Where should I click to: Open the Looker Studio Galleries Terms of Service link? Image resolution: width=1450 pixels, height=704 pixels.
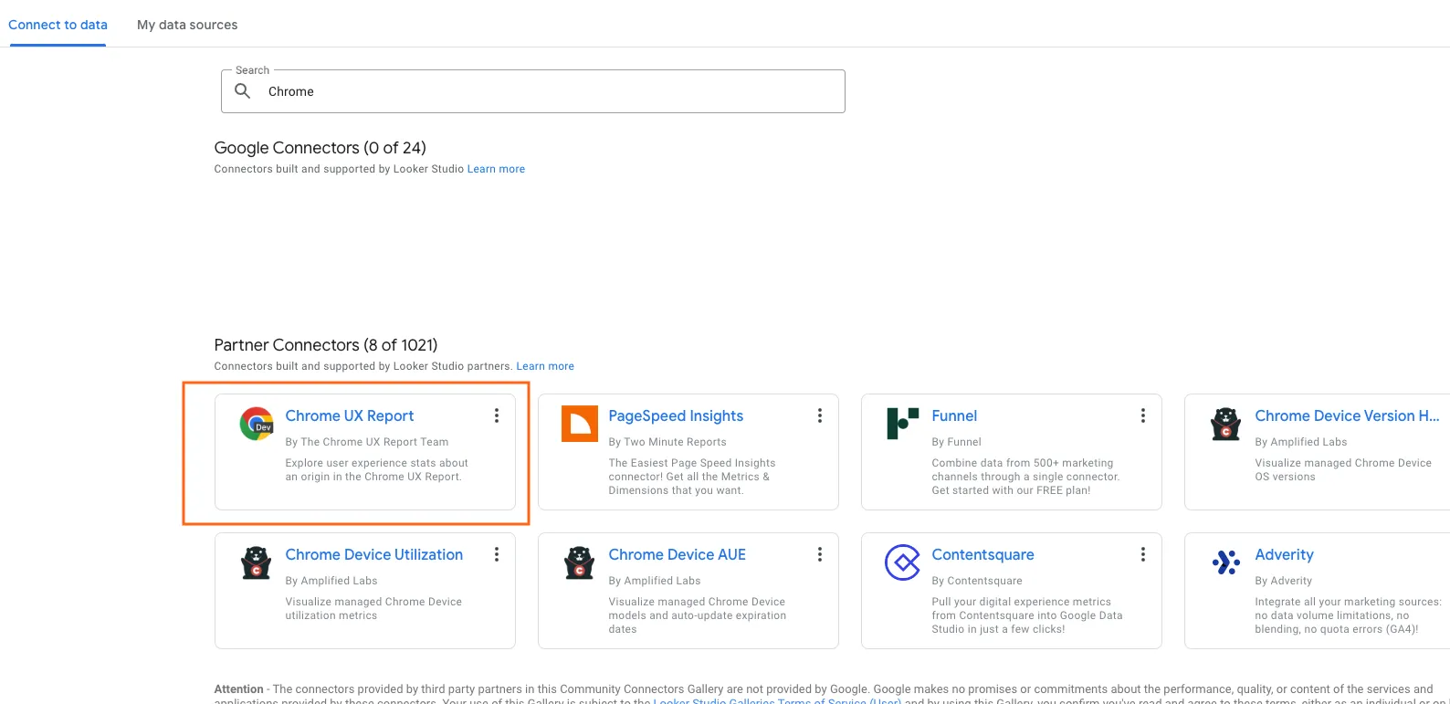click(777, 700)
